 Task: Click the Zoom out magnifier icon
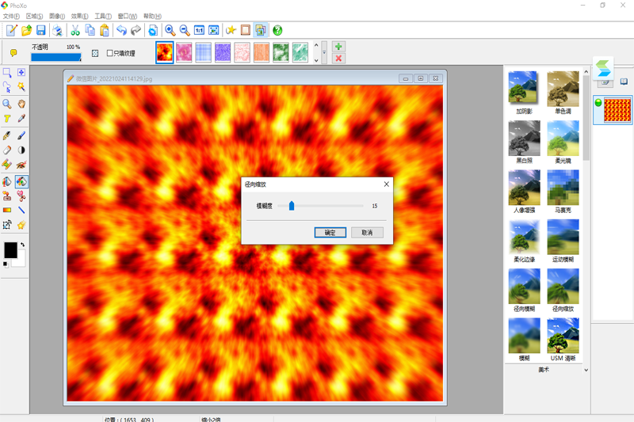pos(185,30)
